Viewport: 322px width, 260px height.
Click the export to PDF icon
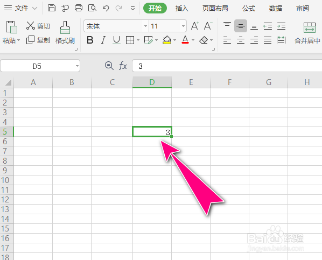click(65, 8)
